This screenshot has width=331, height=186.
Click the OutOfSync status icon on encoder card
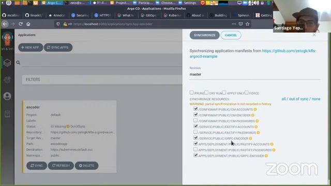(x=68, y=126)
